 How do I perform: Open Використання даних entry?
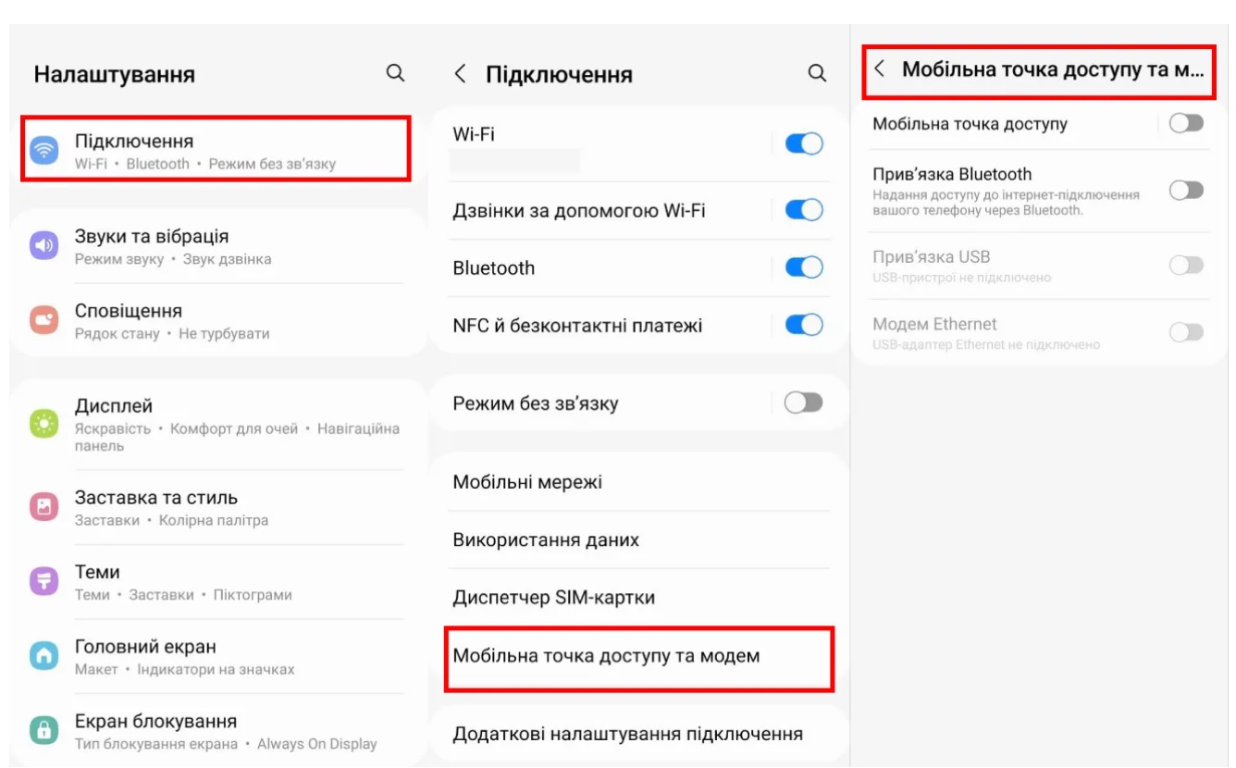pos(546,539)
